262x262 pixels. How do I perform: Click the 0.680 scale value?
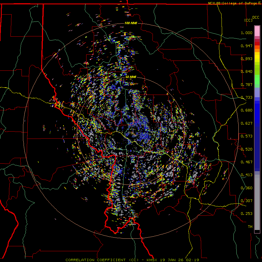(x=247, y=110)
